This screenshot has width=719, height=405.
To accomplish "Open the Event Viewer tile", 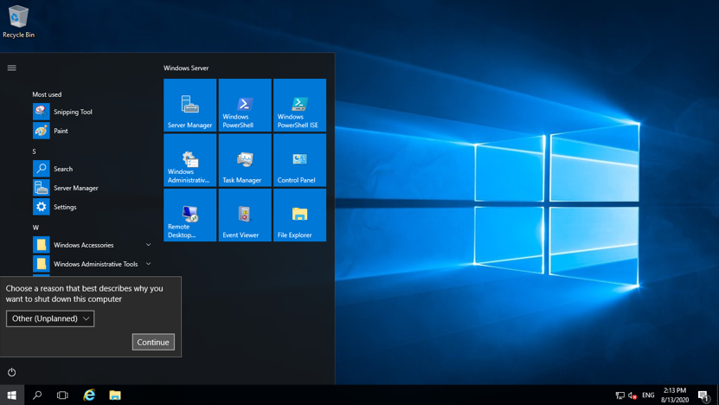I will tap(245, 215).
